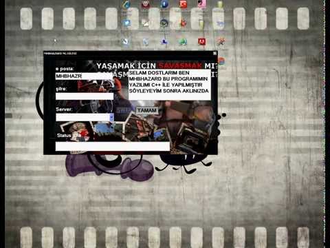Click the e posta input field
This screenshot has height=248, width=330.
[x=85, y=76]
